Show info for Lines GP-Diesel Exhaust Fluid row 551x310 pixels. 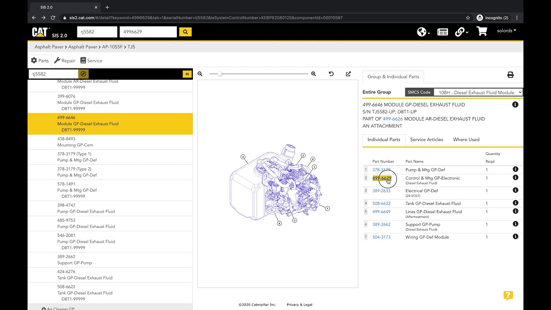pos(515,211)
